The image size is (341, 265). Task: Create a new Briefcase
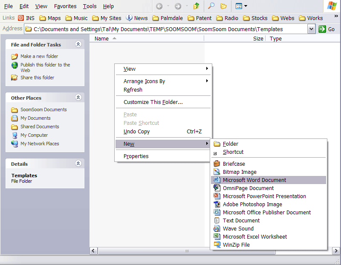[x=269, y=164]
